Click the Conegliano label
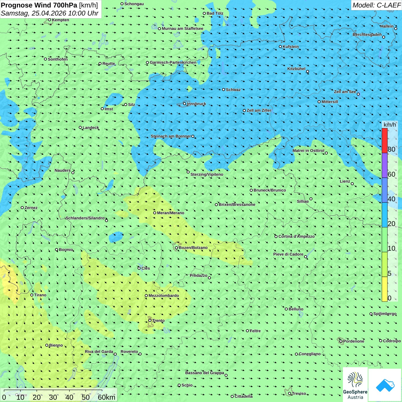This screenshot has height=402, width=402. tap(310, 354)
